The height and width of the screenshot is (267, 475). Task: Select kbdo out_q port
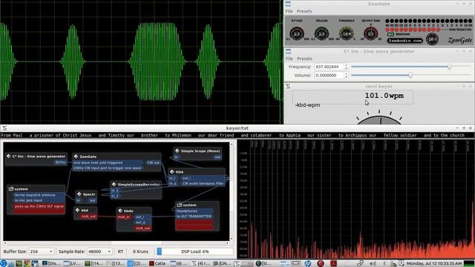pyautogui.click(x=142, y=222)
